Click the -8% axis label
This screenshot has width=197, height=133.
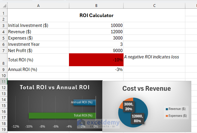[42, 126]
